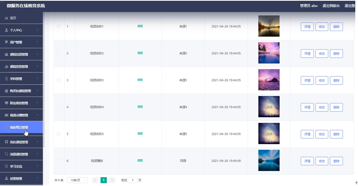Image resolution: width=358 pixels, height=186 pixels.
Task: Expand 购买的课程管理 with its chevron
Action: pos(38,91)
